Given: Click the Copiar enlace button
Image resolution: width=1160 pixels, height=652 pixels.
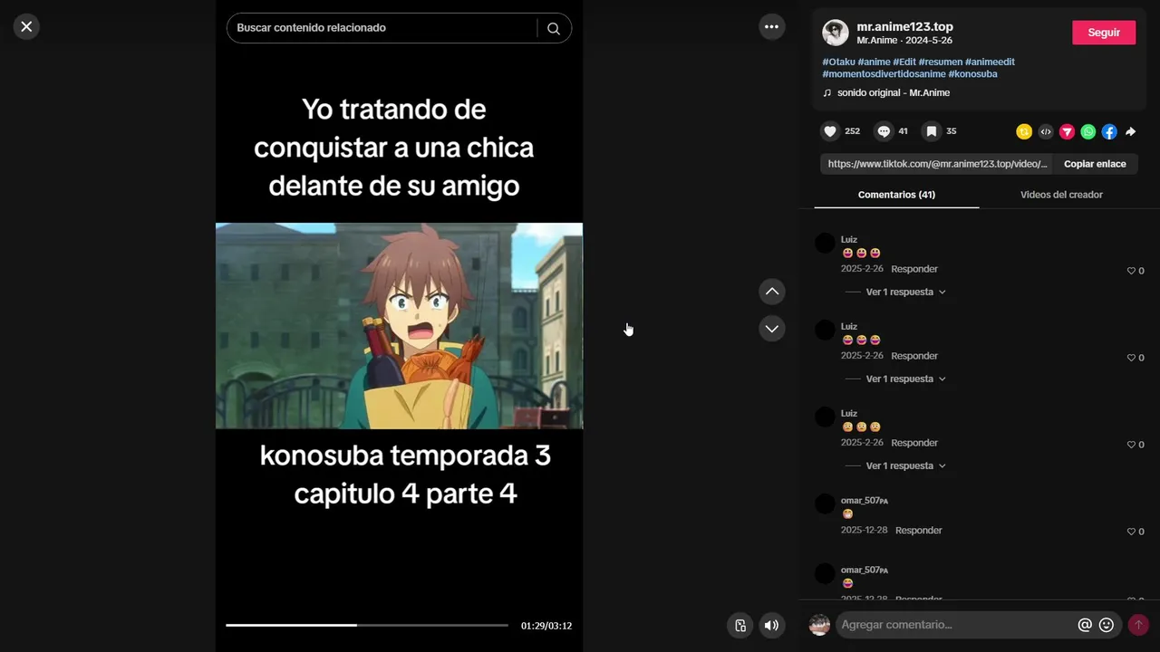Looking at the screenshot, I should (x=1095, y=164).
